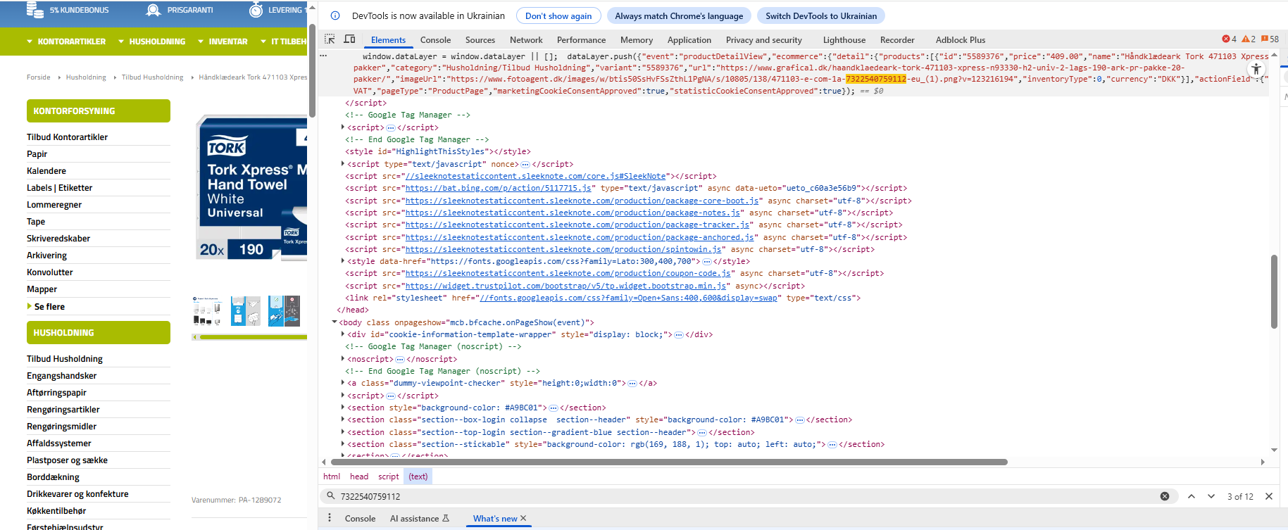Click the Elements panel horizontal scrollbar

click(x=669, y=462)
